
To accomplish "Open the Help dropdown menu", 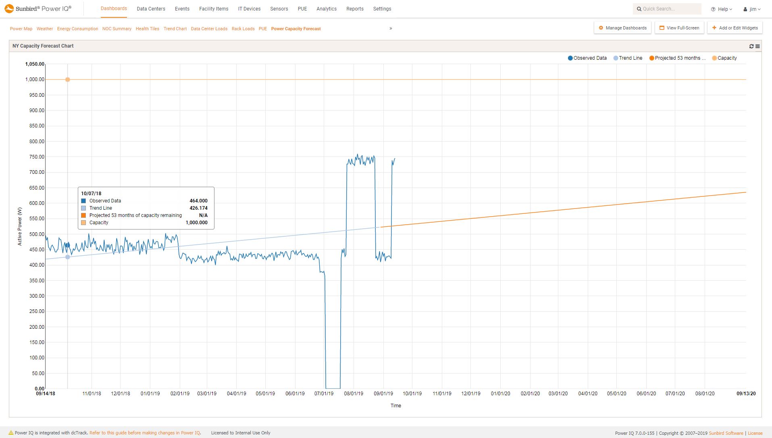I will (721, 9).
